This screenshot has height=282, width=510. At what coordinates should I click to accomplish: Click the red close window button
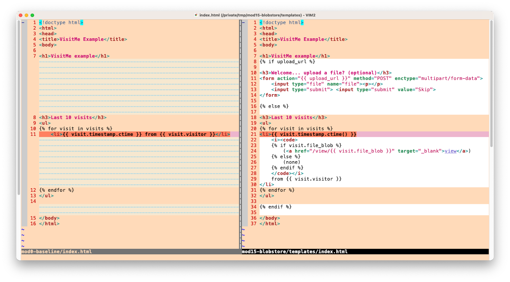click(x=21, y=15)
